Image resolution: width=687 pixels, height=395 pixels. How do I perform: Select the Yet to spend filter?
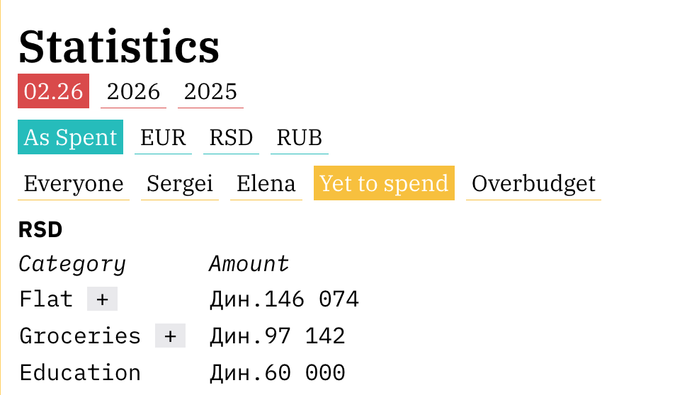click(384, 183)
